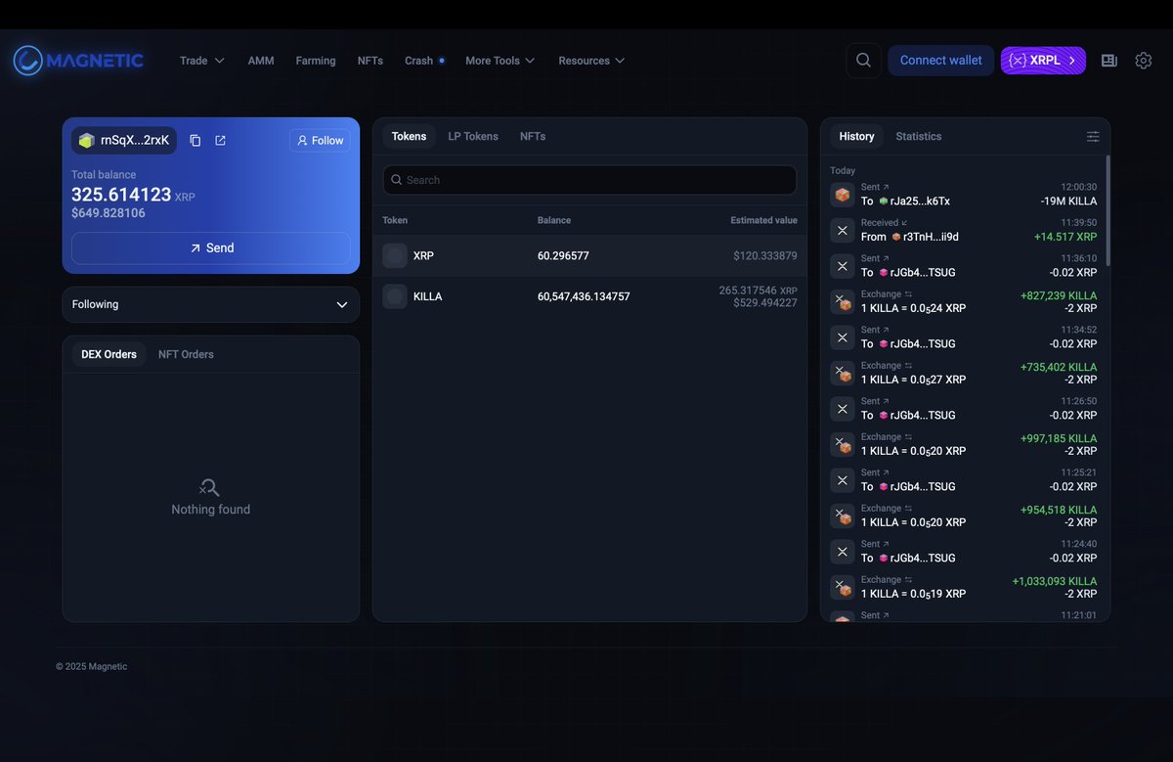Click the '1 KILLA = 0.0₅24 XRP' rate
Screen dimensions: 1173x762
(x=913, y=308)
